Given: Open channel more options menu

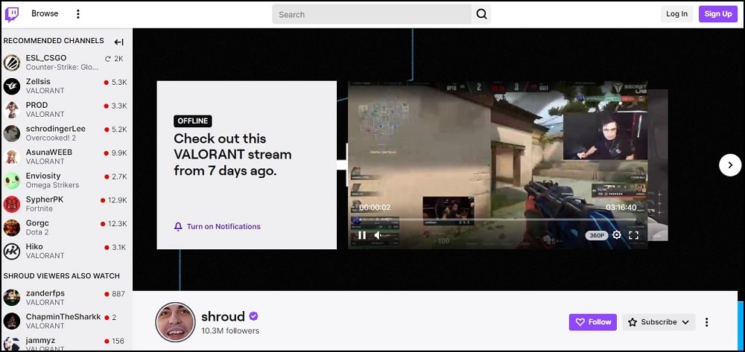Looking at the screenshot, I should (x=706, y=322).
